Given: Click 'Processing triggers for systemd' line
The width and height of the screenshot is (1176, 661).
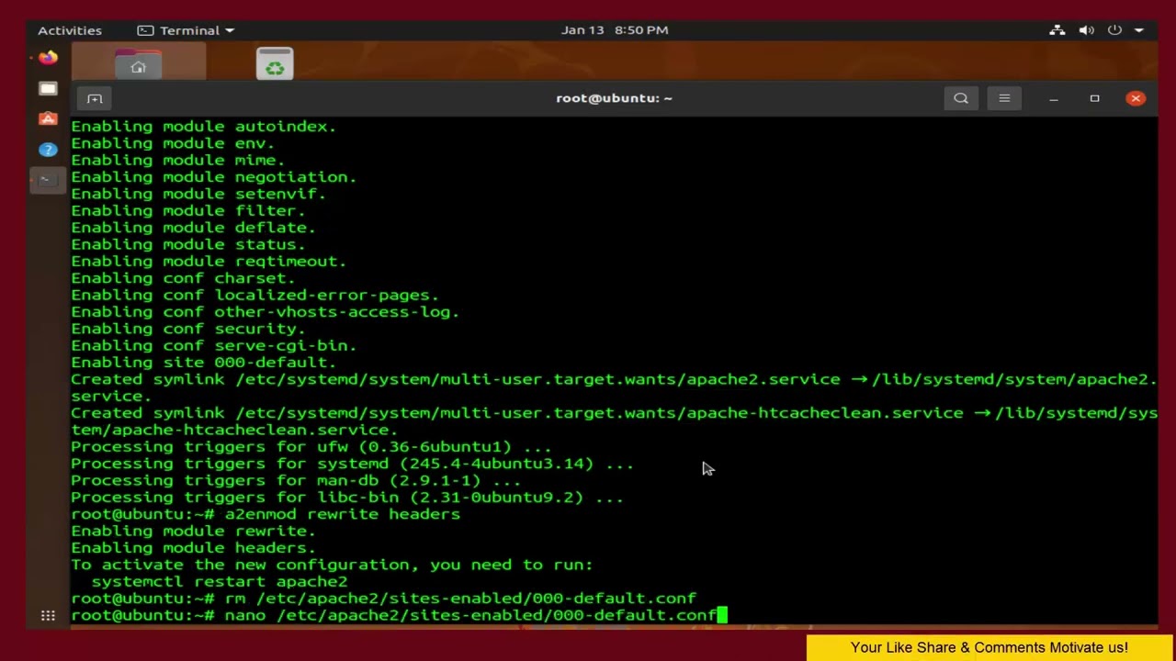Looking at the screenshot, I should click(x=352, y=464).
